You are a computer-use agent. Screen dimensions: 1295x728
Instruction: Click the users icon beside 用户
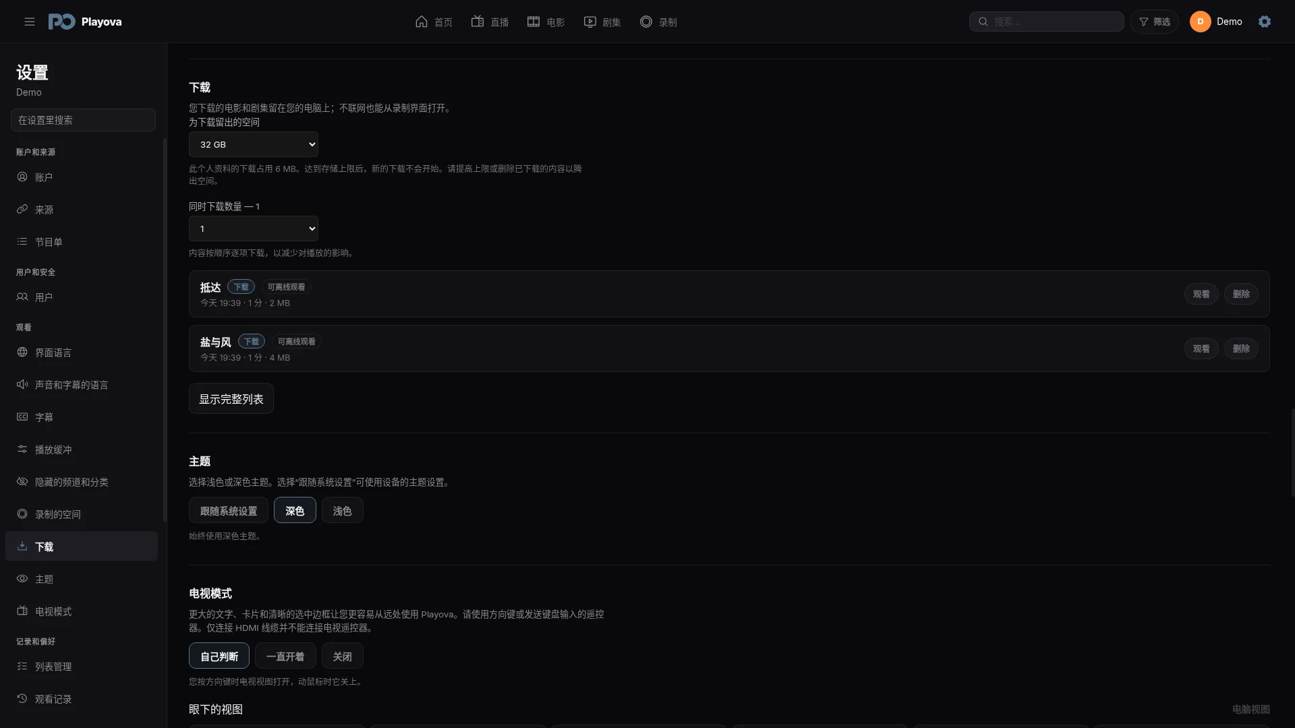(x=22, y=297)
